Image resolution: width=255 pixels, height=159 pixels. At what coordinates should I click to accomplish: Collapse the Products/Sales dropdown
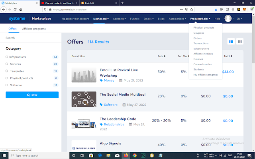(x=200, y=19)
